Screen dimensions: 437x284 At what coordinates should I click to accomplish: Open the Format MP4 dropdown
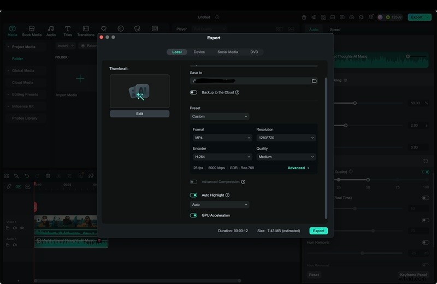pyautogui.click(x=222, y=138)
